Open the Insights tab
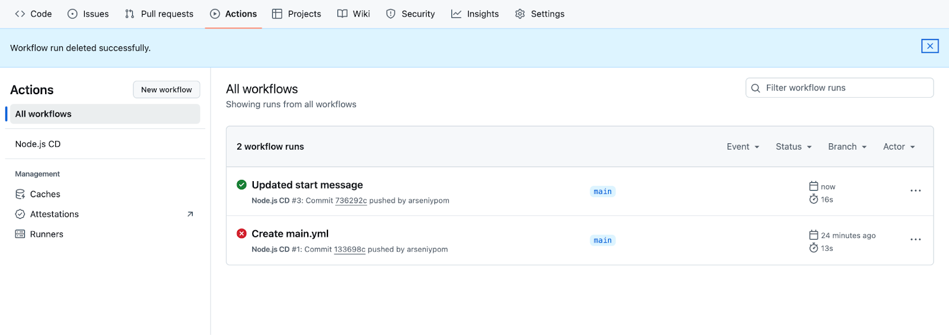Screen dimensions: 949x335 tap(475, 14)
